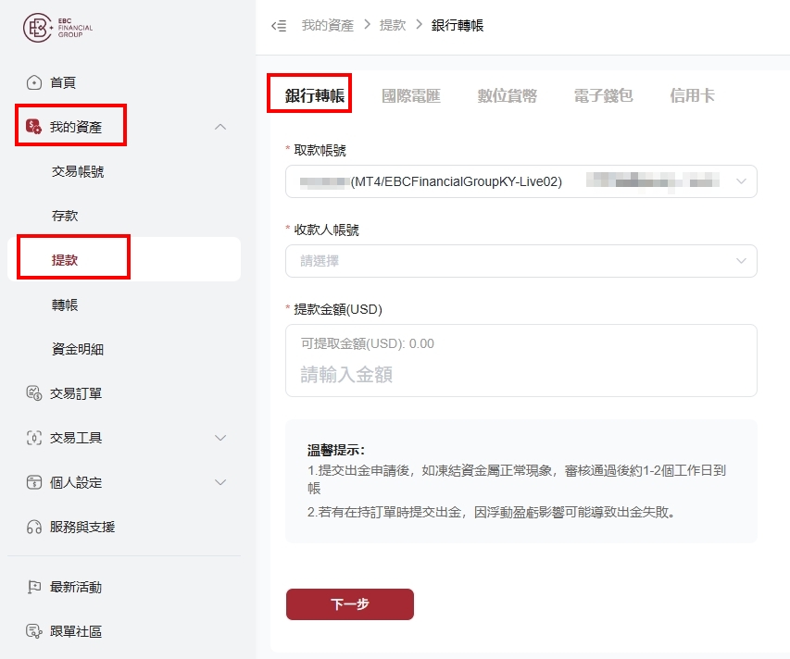Switch to the 數位貨幣 tab
Image resolution: width=790 pixels, height=659 pixels.
508,95
